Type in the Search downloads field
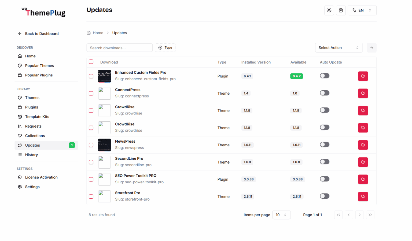Viewport: 412px width, 241px height. coord(119,48)
